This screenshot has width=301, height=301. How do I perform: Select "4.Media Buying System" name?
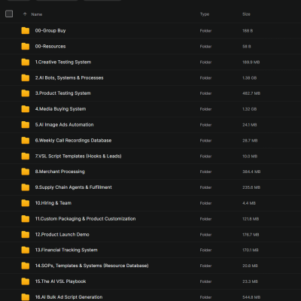click(x=60, y=109)
